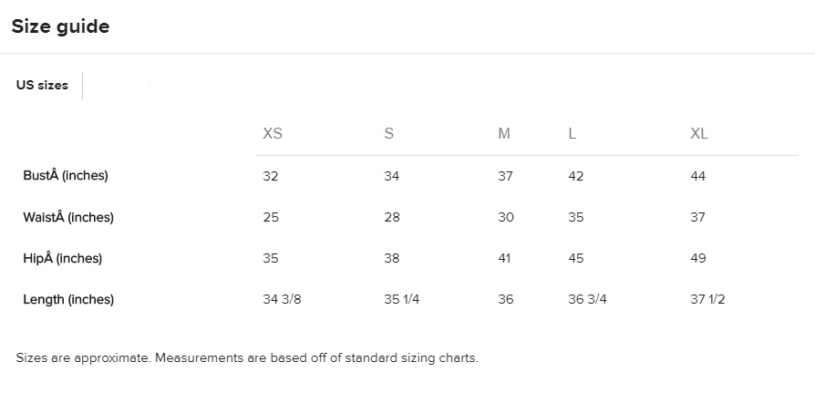Click the Size guide heading

(x=60, y=26)
